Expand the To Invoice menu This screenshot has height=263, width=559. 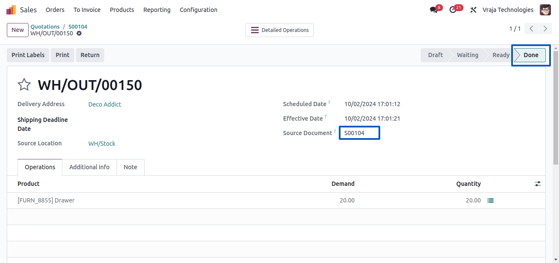pyautogui.click(x=87, y=10)
